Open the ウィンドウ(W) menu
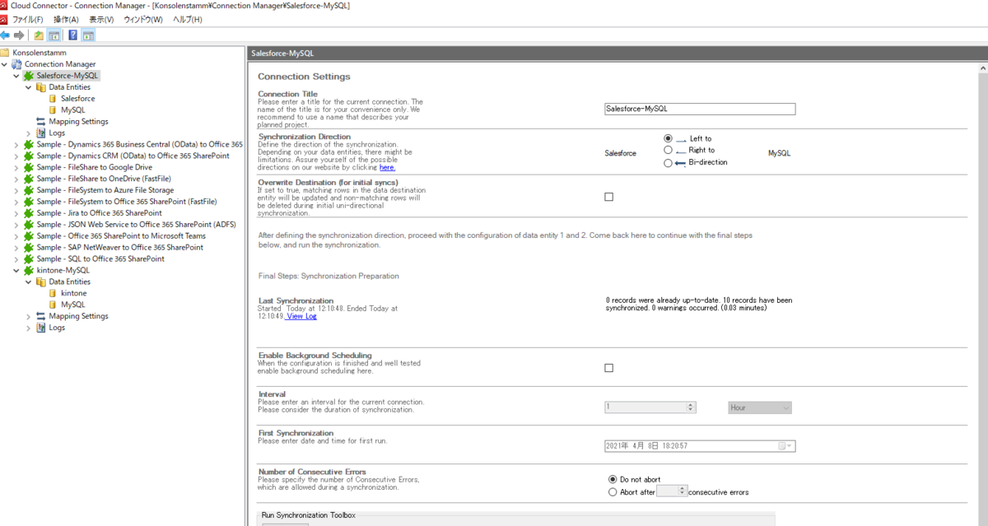The height and width of the screenshot is (526, 988). 143,19
